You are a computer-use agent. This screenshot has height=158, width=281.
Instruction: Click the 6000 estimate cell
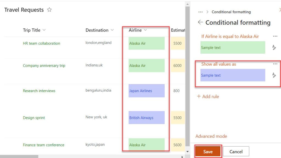coord(178,66)
